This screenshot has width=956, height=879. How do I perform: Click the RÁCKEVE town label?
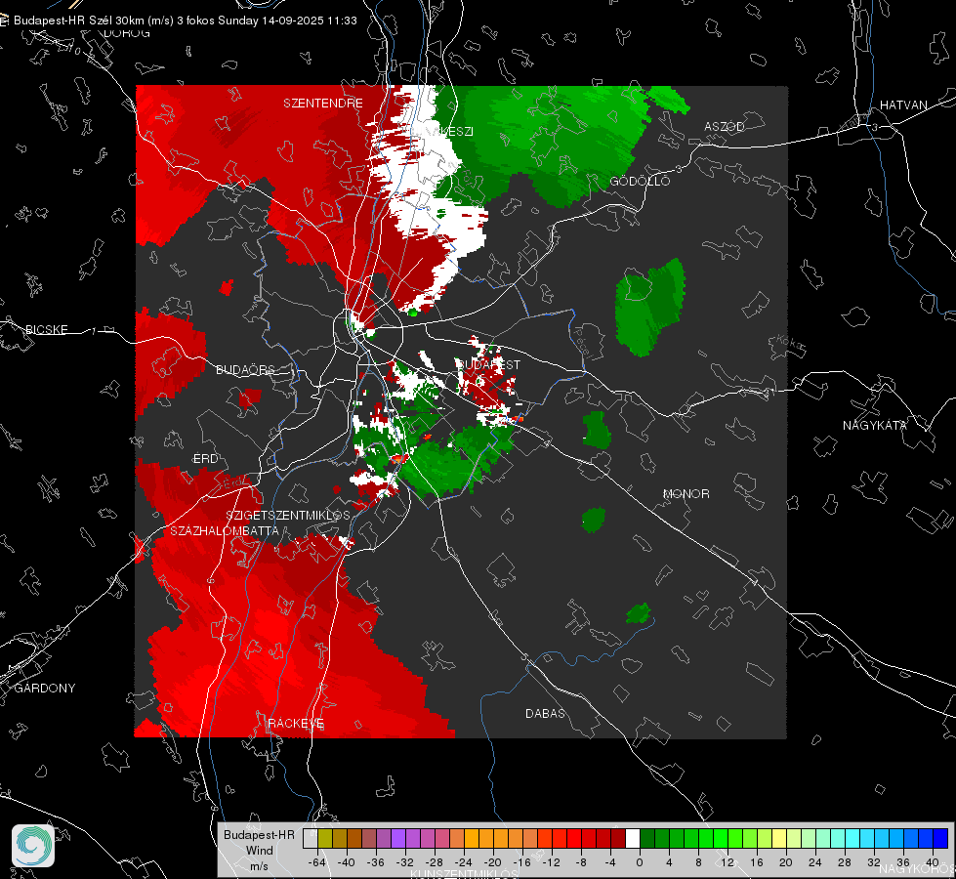(296, 724)
